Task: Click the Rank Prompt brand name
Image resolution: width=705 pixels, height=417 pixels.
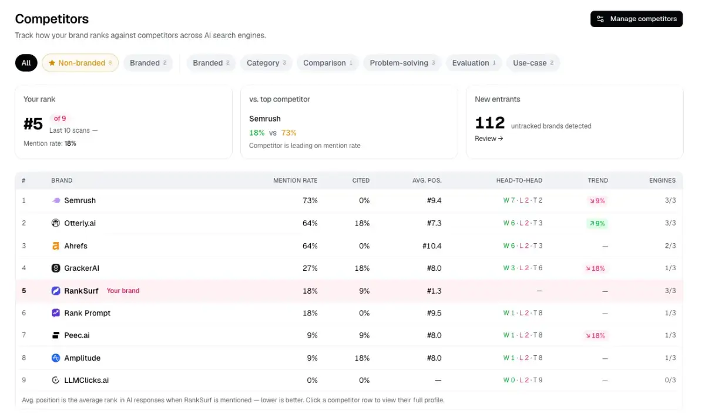Action: click(88, 313)
